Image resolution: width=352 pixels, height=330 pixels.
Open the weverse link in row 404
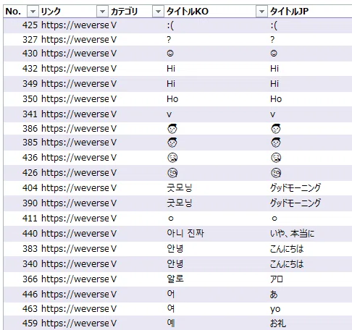pos(75,188)
